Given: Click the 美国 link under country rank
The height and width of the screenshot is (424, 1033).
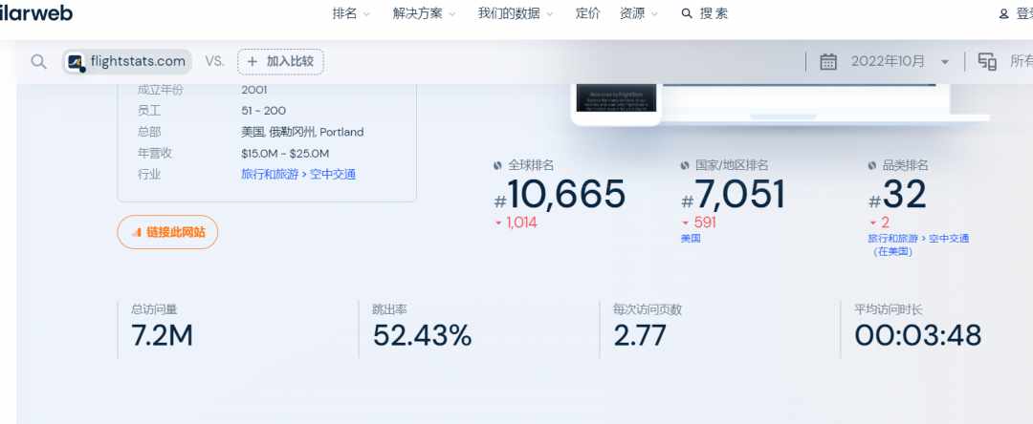Looking at the screenshot, I should 691,239.
